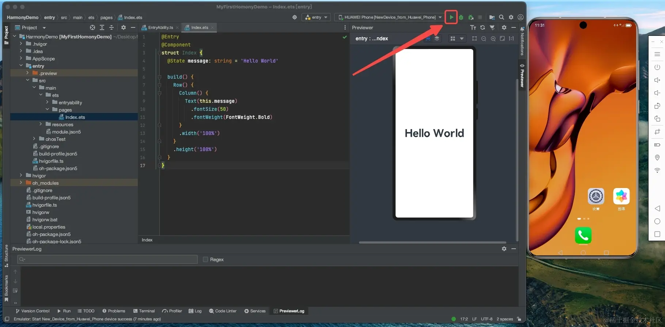
Task: Expand the oh_modules folder in project tree
Action: click(x=21, y=183)
